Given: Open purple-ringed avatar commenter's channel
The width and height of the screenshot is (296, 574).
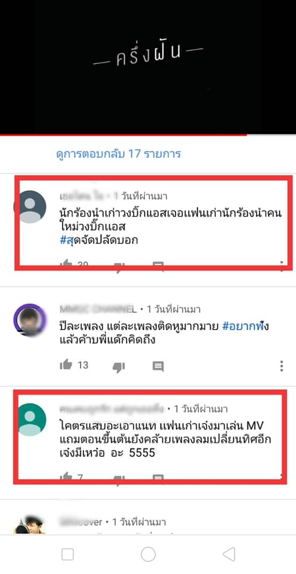Looking at the screenshot, I should point(30,320).
